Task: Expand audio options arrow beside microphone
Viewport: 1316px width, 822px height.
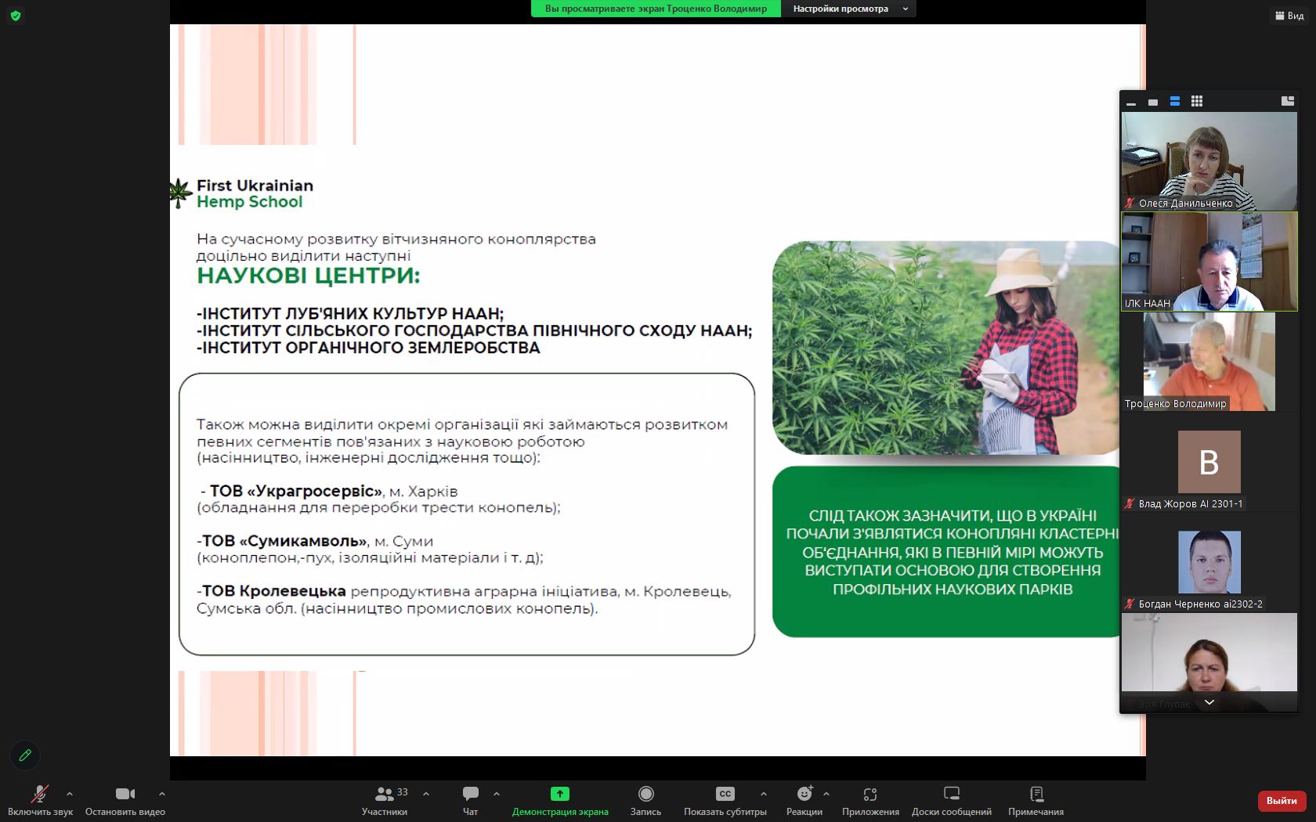Action: pyautogui.click(x=70, y=794)
